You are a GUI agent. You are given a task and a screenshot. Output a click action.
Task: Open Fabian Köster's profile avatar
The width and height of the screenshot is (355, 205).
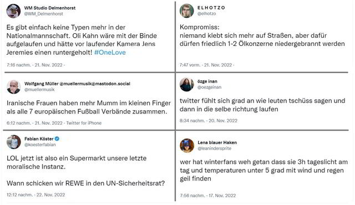[x=13, y=142]
